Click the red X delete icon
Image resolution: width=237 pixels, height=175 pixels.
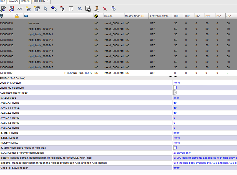[105, 9]
